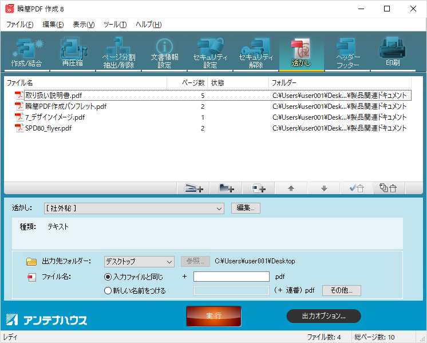Open the ツール(T) menu
Viewport: 427px width, 343px height.
115,25
